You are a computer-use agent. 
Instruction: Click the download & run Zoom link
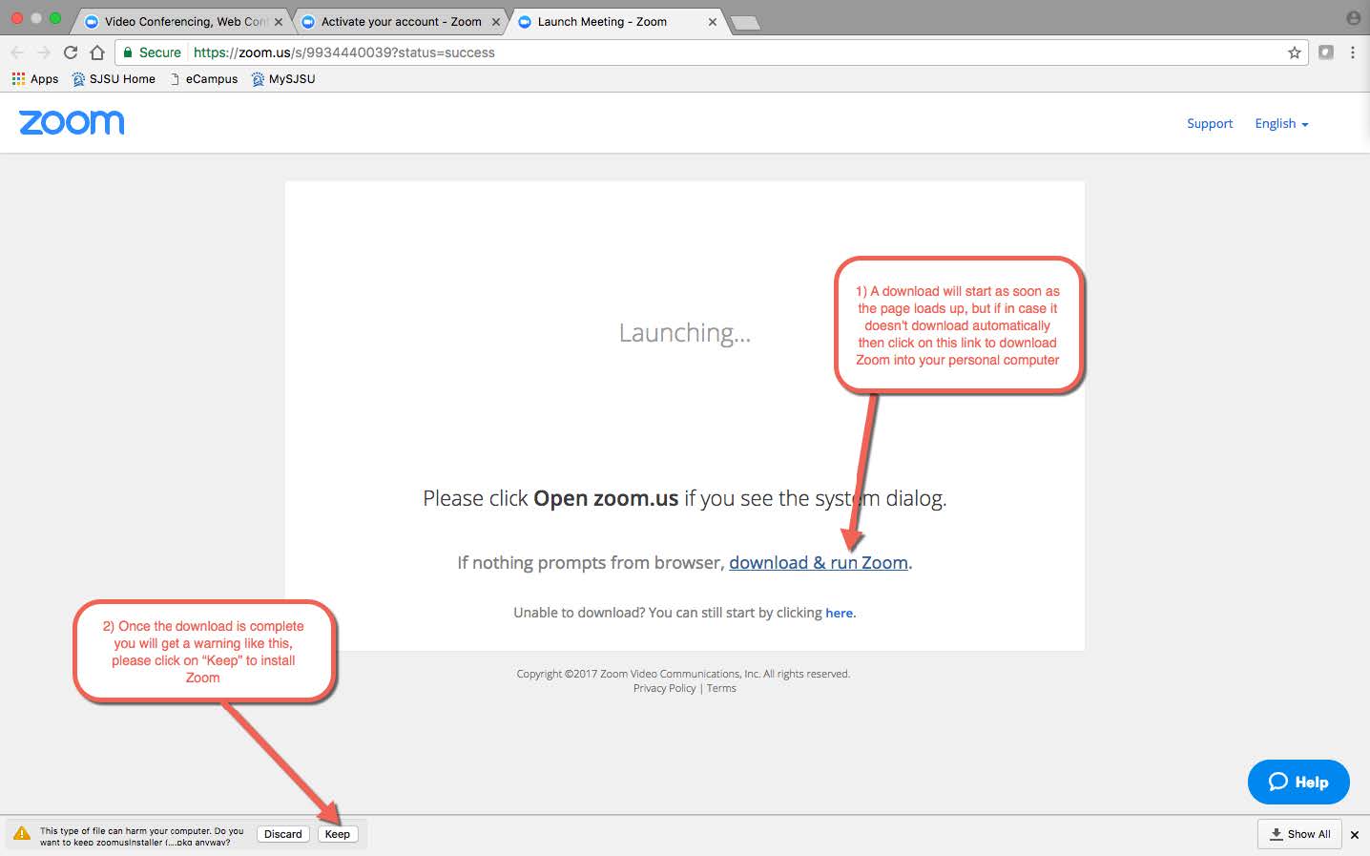pyautogui.click(x=818, y=563)
